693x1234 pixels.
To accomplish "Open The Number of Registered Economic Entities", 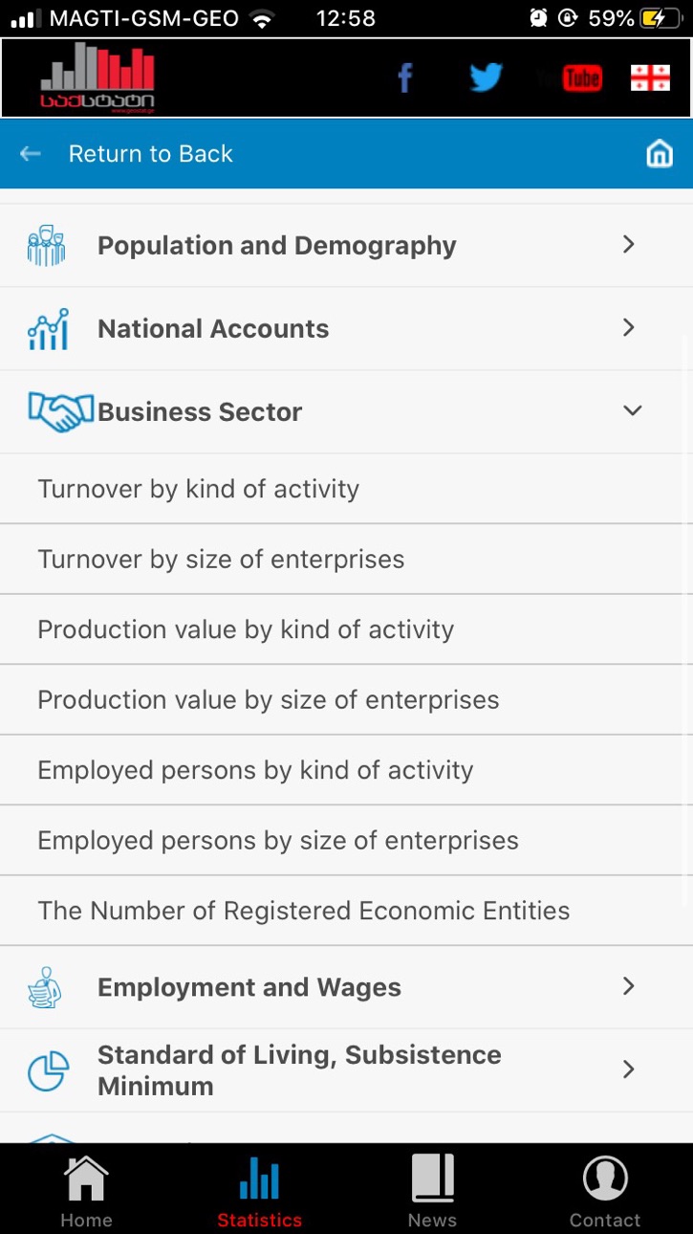I will pyautogui.click(x=346, y=911).
